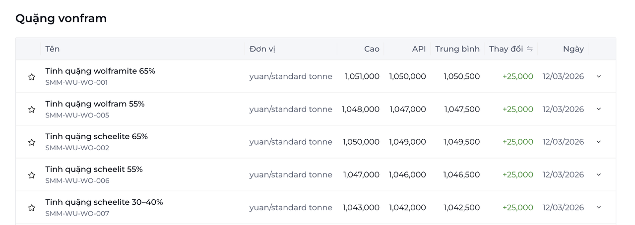This screenshot has width=635, height=225.
Task: Select the code SMM-WU-WO-007
Action: [x=77, y=214]
